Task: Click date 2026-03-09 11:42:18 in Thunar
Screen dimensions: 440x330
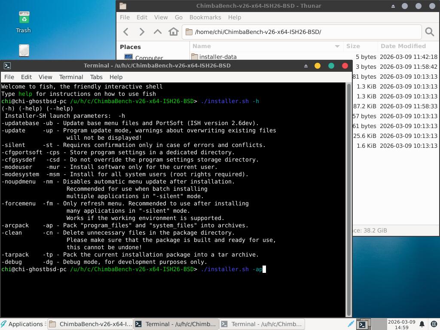Action: pyautogui.click(x=408, y=57)
